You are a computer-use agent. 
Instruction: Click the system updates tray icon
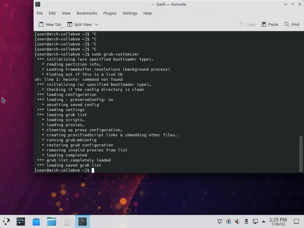[229, 221]
